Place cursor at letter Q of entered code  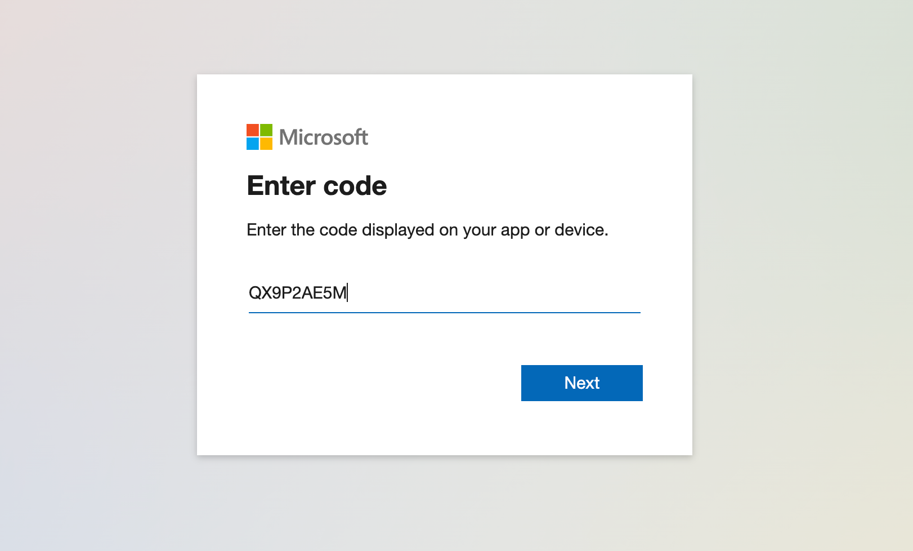(254, 293)
